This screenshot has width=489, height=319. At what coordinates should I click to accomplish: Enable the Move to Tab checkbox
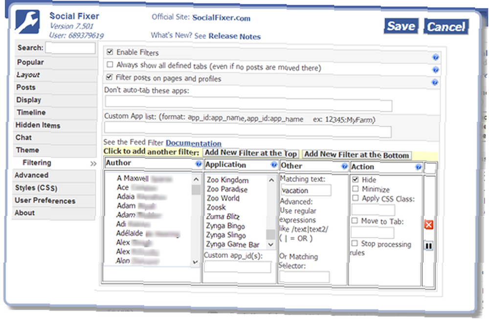click(355, 220)
